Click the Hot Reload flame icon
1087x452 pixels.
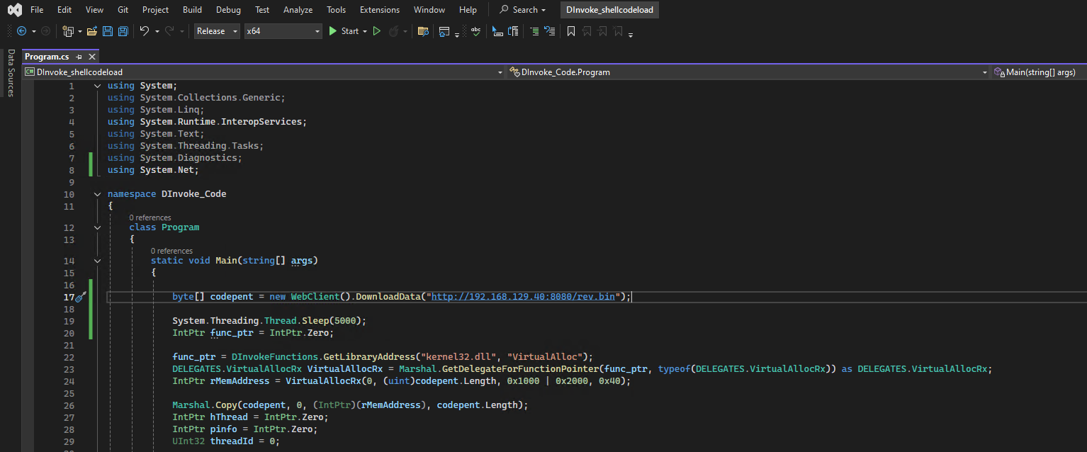394,31
